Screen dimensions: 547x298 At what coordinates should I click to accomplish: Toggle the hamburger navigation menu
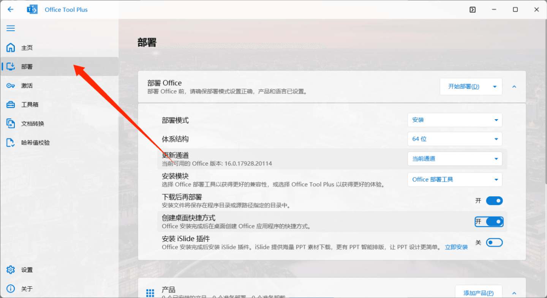click(x=11, y=28)
